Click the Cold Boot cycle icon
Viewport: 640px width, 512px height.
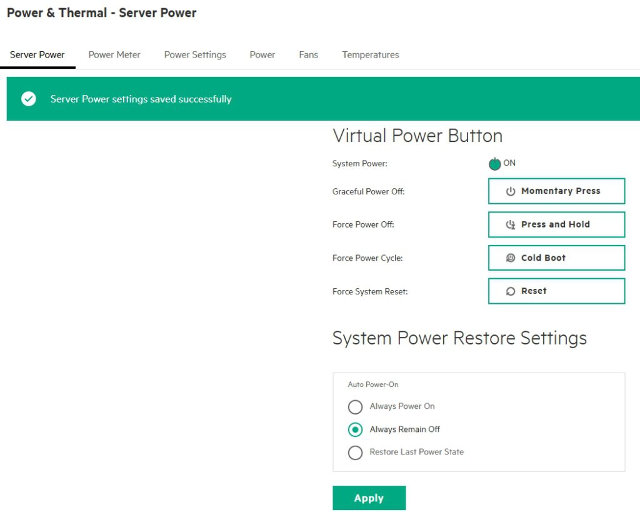click(510, 258)
